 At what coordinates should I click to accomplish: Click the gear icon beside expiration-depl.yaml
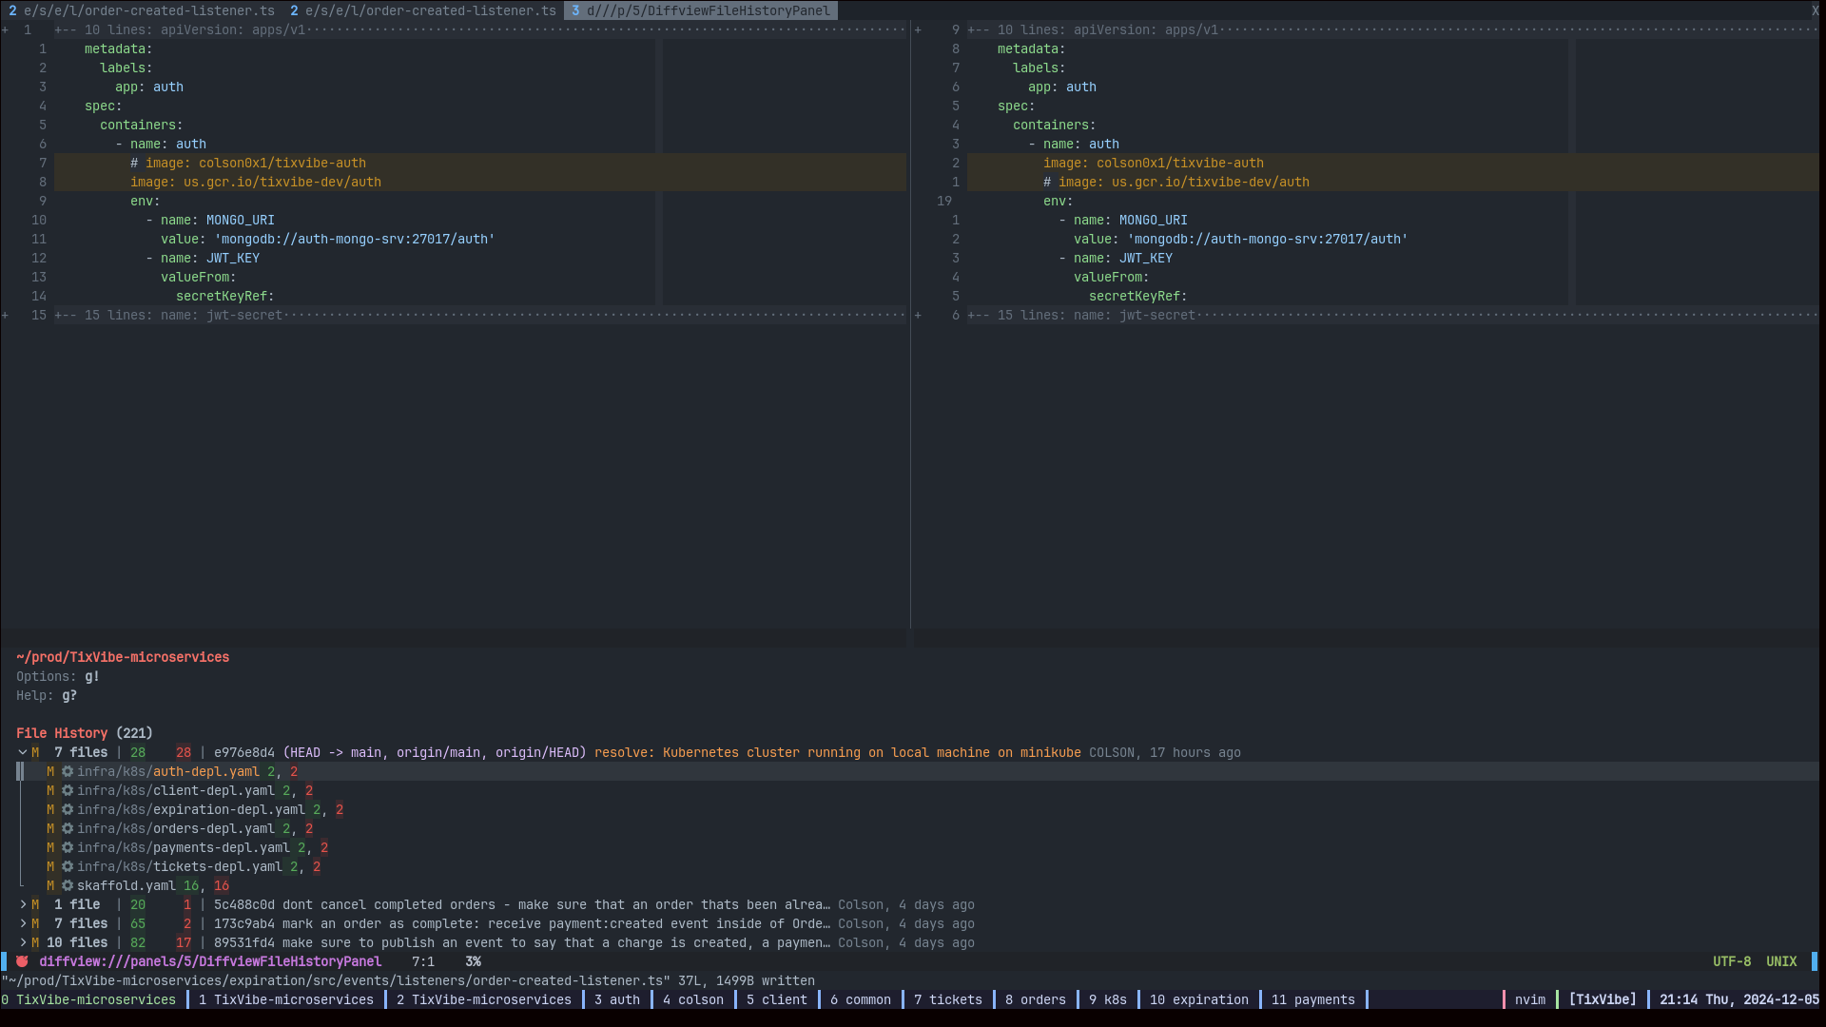click(x=68, y=809)
